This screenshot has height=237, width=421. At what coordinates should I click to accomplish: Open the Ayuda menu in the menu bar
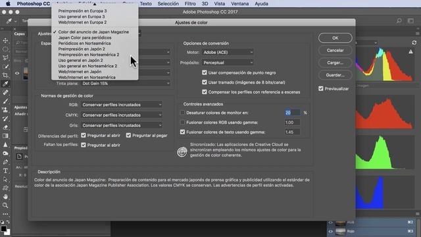coord(261,4)
